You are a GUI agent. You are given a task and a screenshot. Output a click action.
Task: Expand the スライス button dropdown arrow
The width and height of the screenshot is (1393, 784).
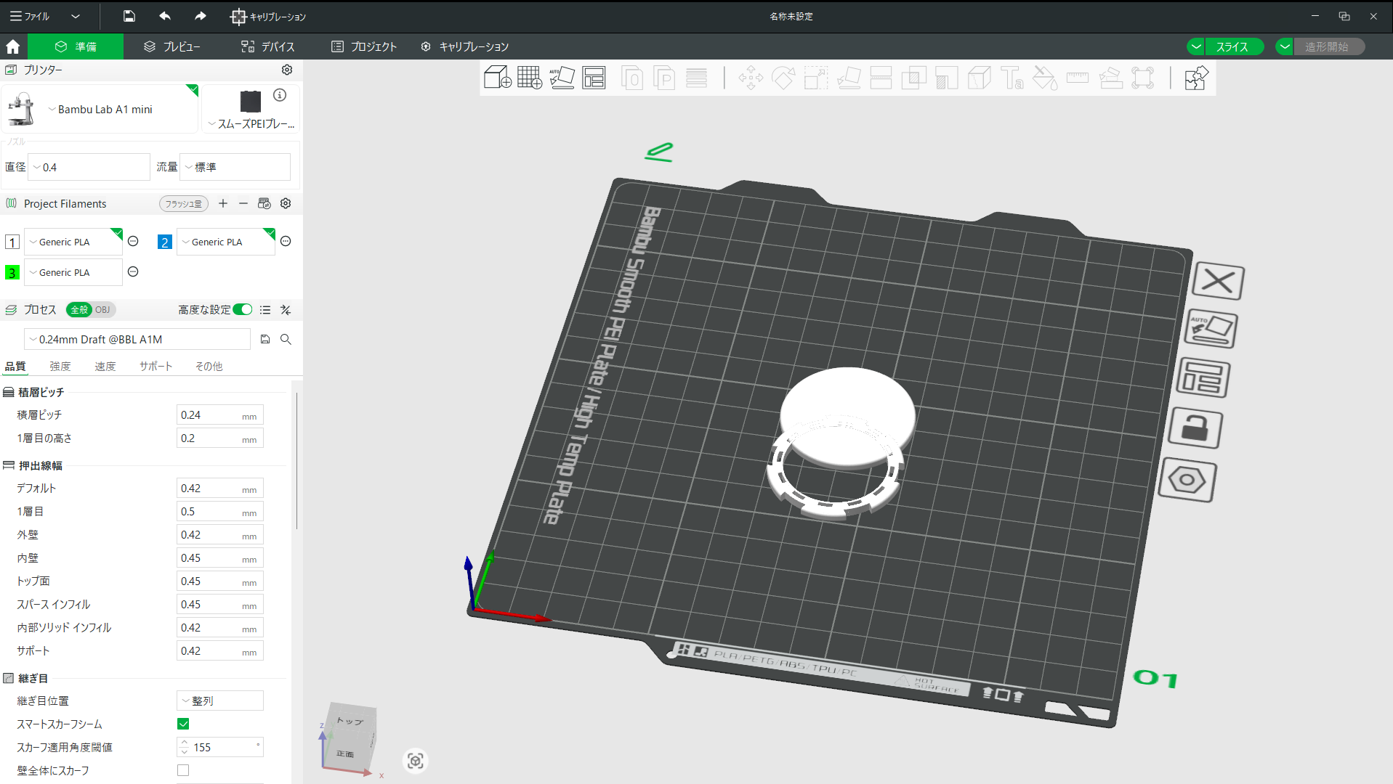pyautogui.click(x=1195, y=46)
